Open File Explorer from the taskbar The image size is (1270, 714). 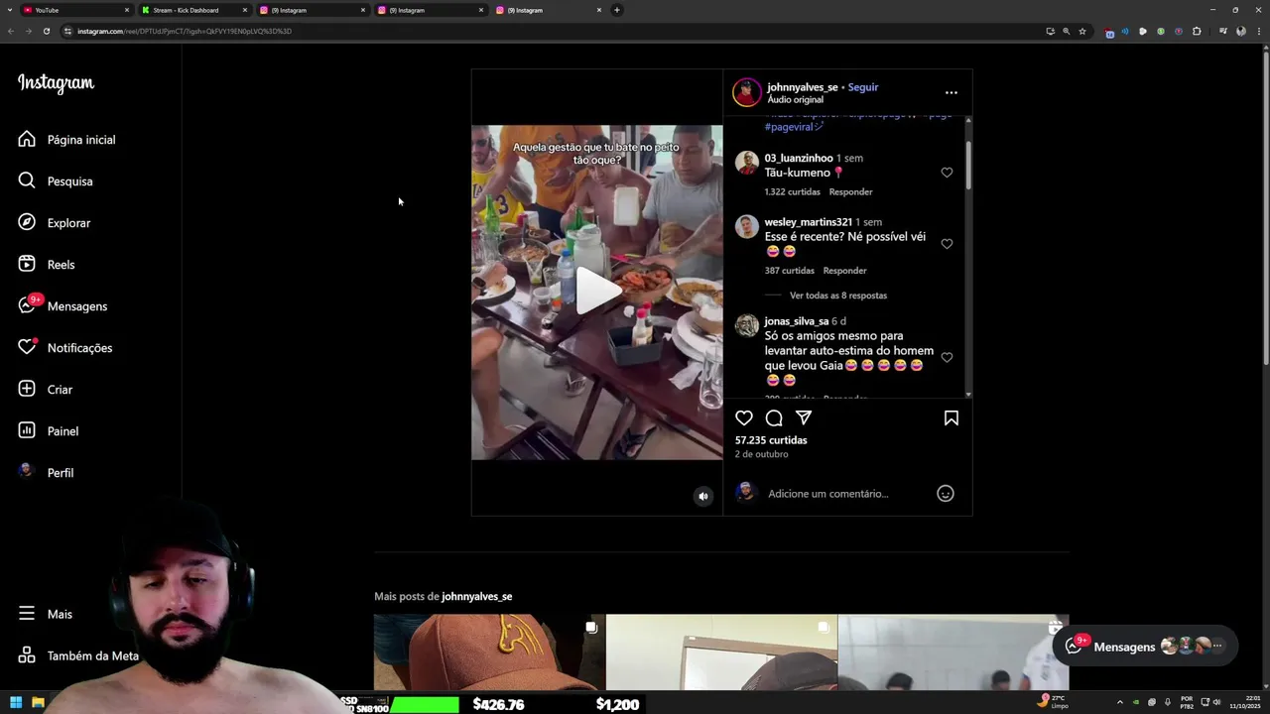[38, 703]
